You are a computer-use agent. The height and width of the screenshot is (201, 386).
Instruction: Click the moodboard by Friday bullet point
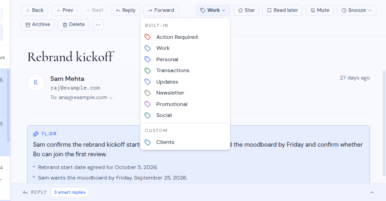[112, 178]
